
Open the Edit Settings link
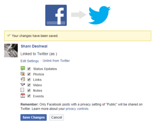[30, 61]
